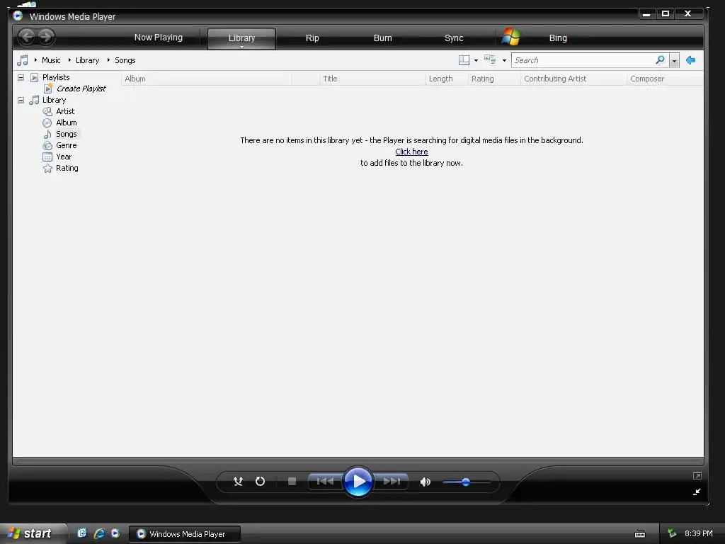Image resolution: width=725 pixels, height=544 pixels.
Task: Click the Layout options icon
Action: point(464,60)
